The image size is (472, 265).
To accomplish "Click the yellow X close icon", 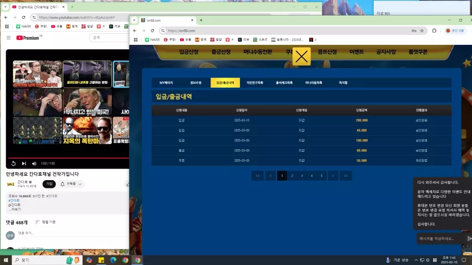I will pos(302,57).
